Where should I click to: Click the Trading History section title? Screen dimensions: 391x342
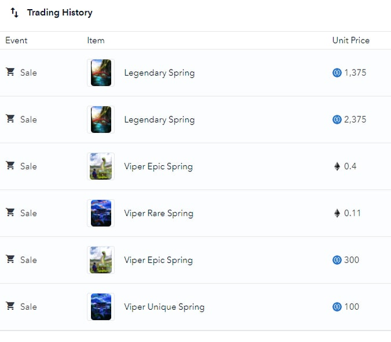tap(60, 12)
